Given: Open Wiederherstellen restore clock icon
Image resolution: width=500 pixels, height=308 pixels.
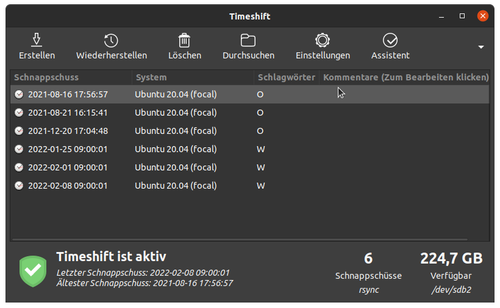Looking at the screenshot, I should tap(111, 40).
